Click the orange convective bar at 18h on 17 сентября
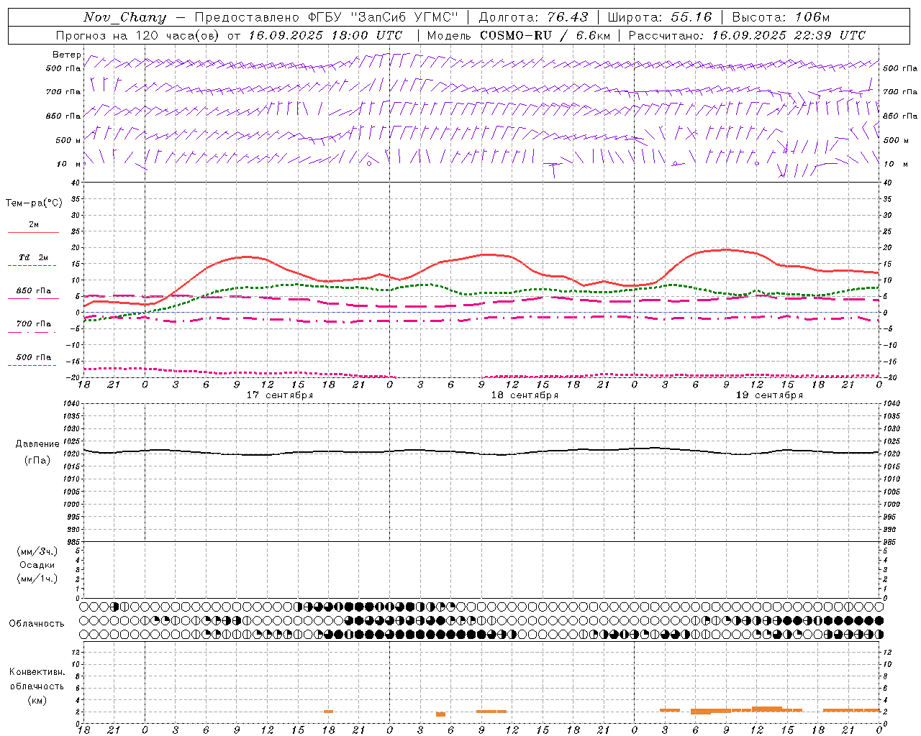 [x=328, y=712]
